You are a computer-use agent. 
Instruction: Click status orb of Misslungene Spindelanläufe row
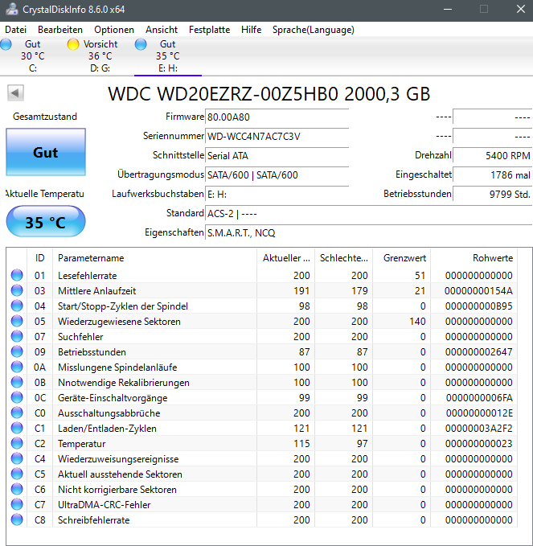(17, 367)
